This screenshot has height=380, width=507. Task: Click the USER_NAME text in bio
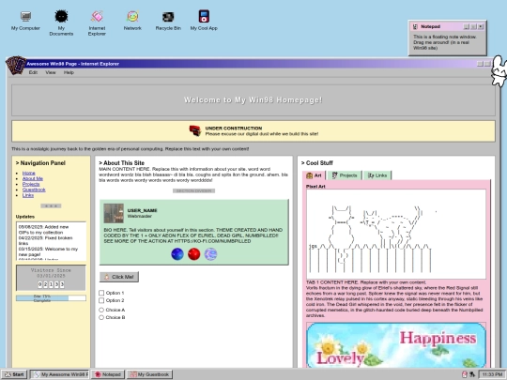(143, 210)
